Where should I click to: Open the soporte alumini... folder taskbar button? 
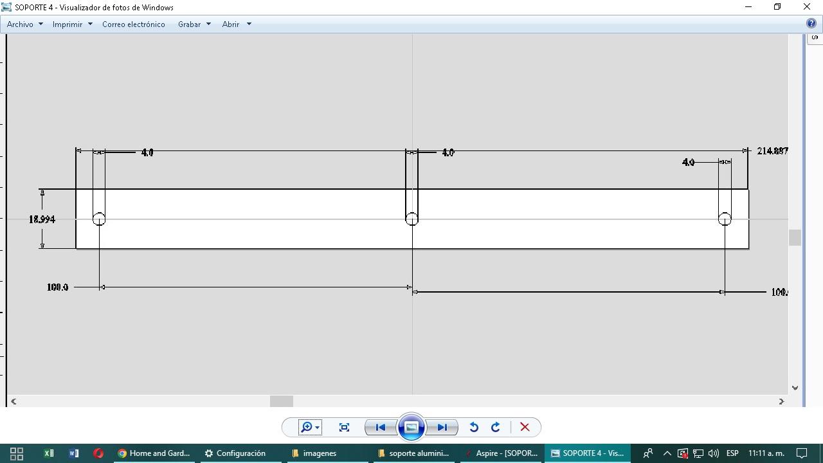click(414, 453)
